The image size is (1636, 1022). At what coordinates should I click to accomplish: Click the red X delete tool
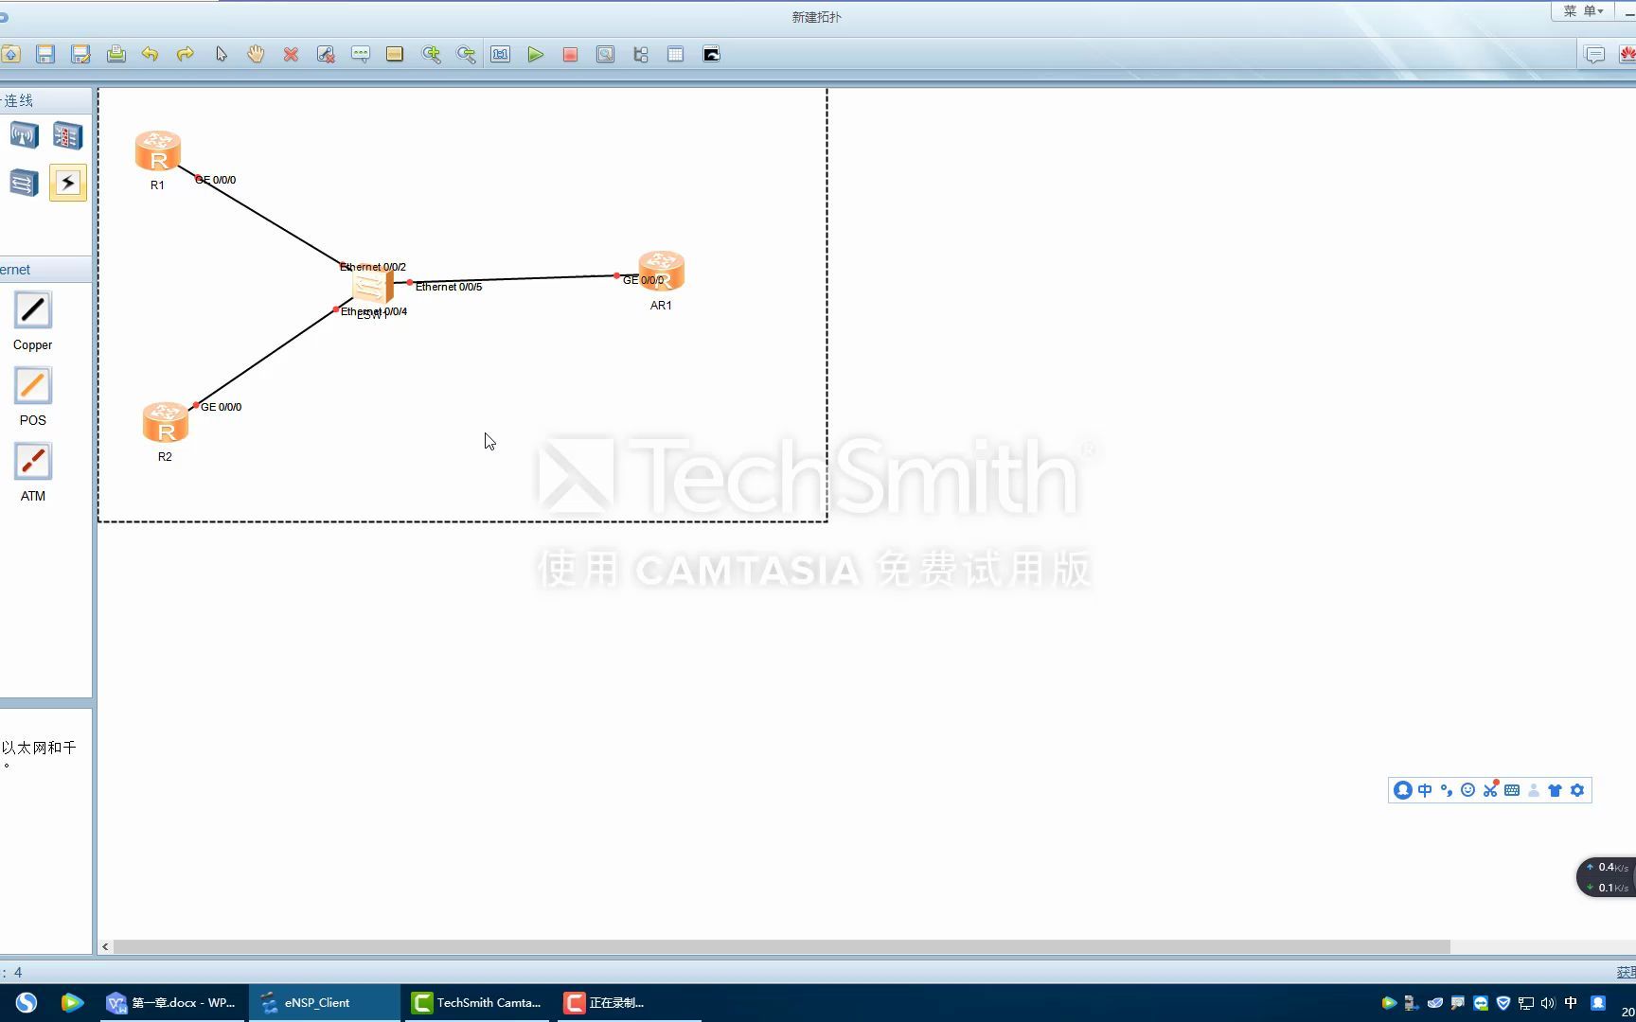pos(291,54)
